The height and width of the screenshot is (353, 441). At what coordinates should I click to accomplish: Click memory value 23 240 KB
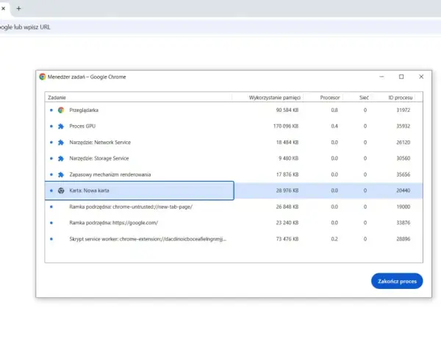point(287,223)
